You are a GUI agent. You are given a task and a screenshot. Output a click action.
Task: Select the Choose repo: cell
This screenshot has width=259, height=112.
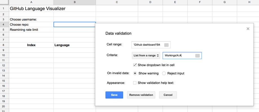point(31,24)
